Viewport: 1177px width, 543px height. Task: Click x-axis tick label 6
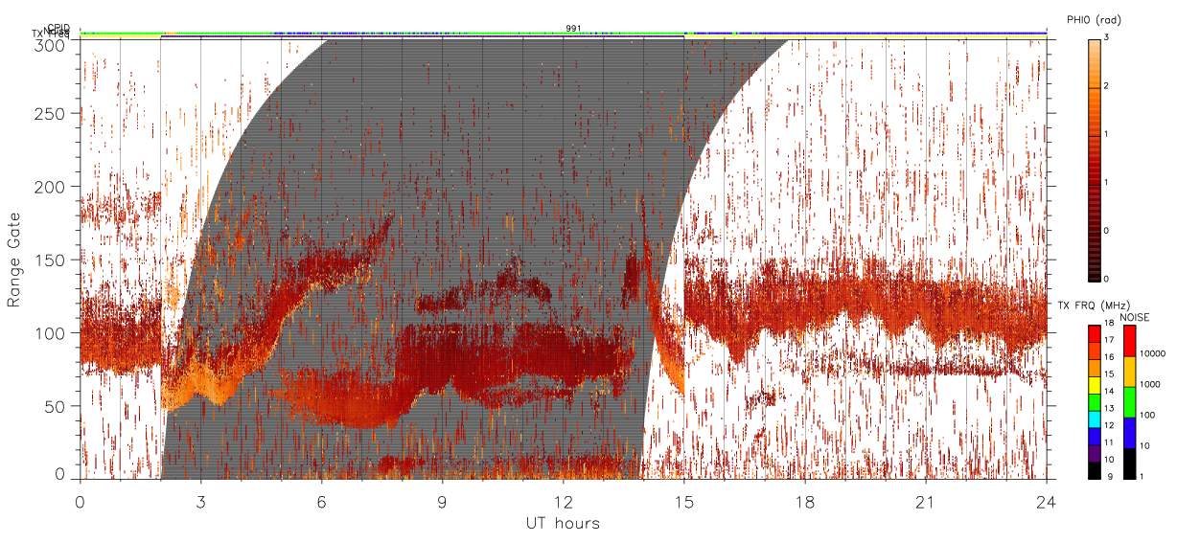321,502
